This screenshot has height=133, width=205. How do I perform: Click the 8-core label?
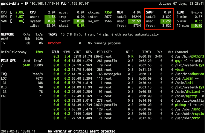coord(197,12)
